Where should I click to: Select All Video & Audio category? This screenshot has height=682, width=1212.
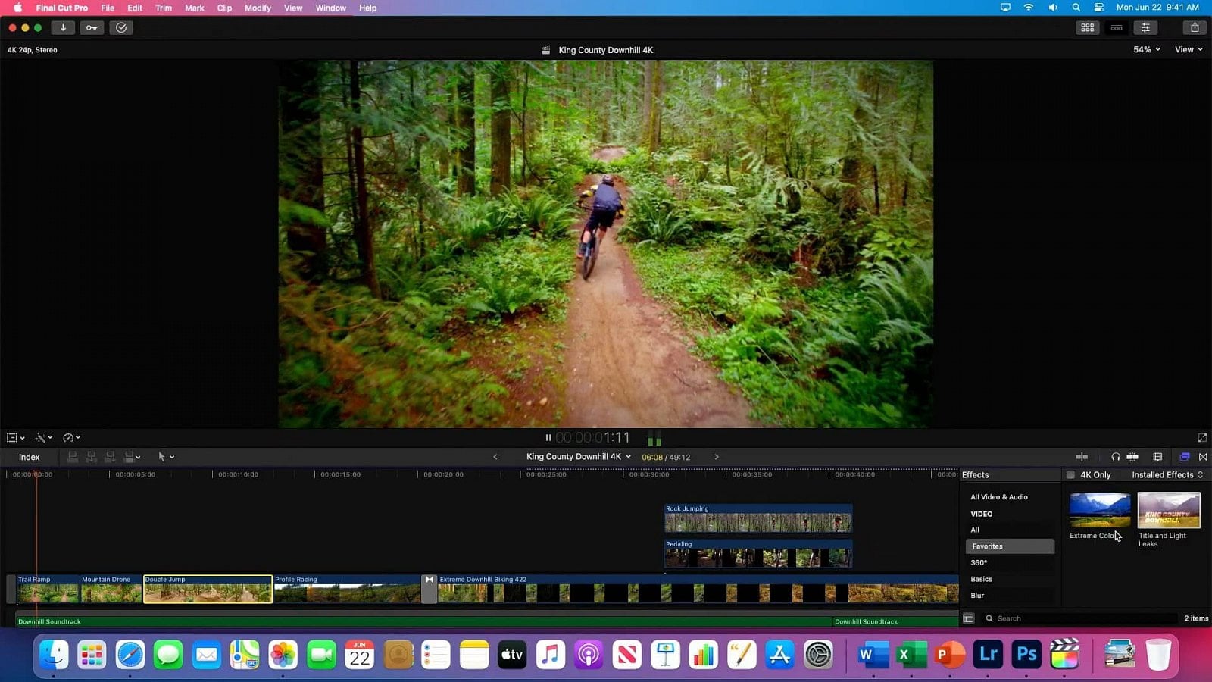pos(999,497)
